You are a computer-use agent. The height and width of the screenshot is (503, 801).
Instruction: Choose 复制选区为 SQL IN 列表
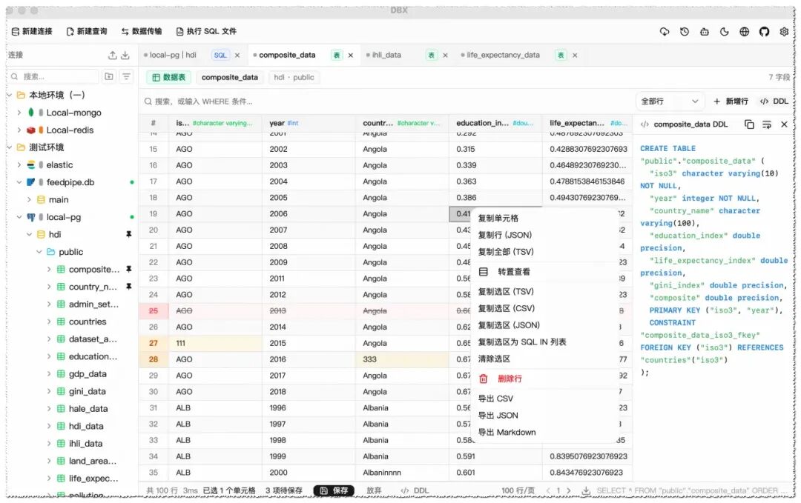[x=544, y=342]
